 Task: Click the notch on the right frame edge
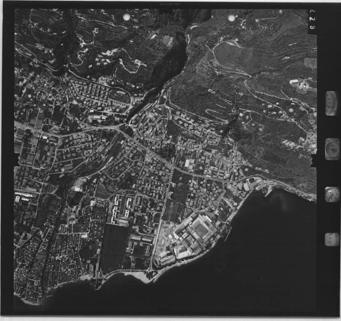314,160
